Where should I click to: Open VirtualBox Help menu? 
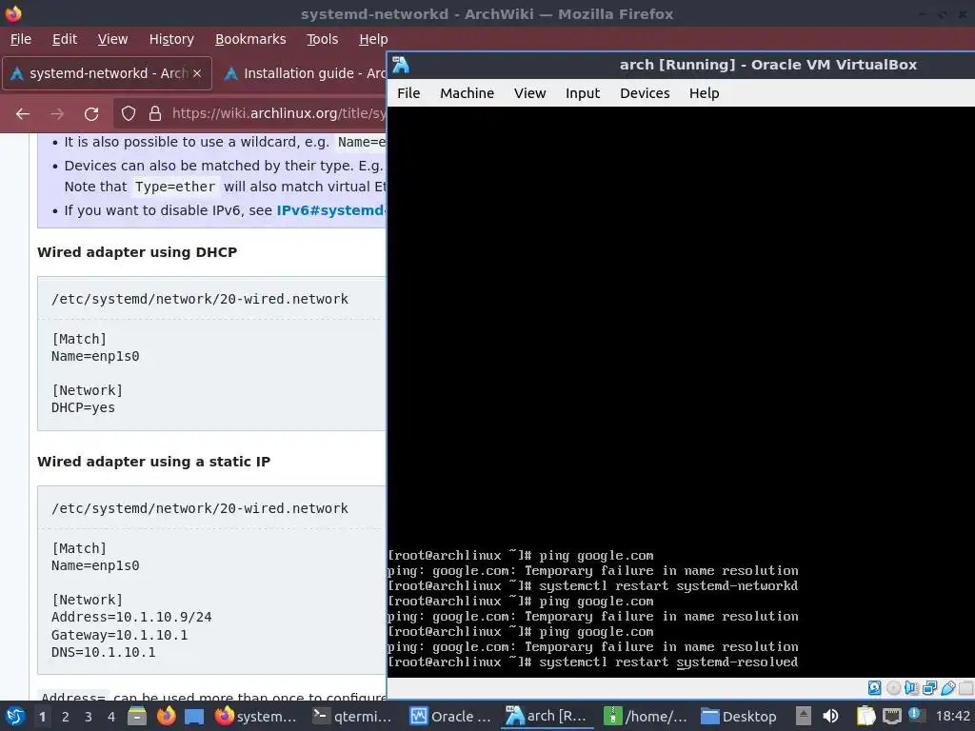[x=704, y=93]
